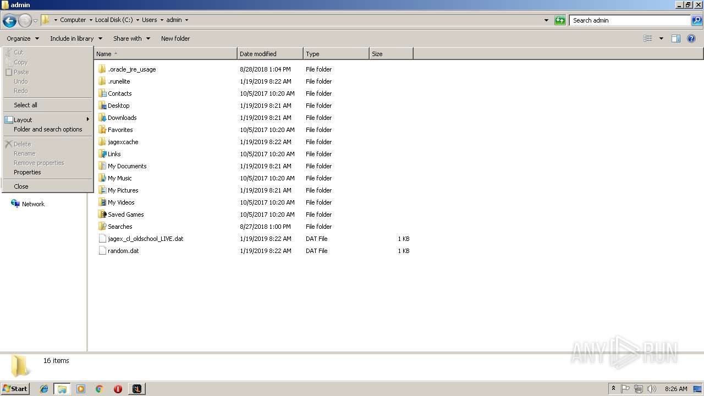Launch Google Chrome from the taskbar

coord(99,389)
